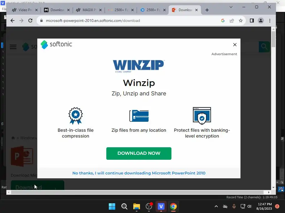Click the Google icon in the address bar

[223, 21]
